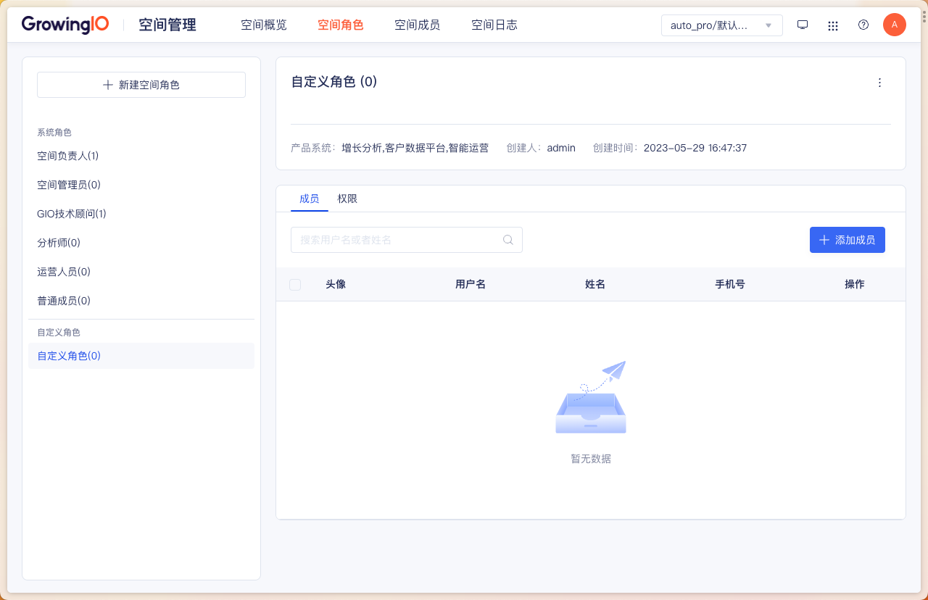Click the 操作 column header

tap(855, 284)
